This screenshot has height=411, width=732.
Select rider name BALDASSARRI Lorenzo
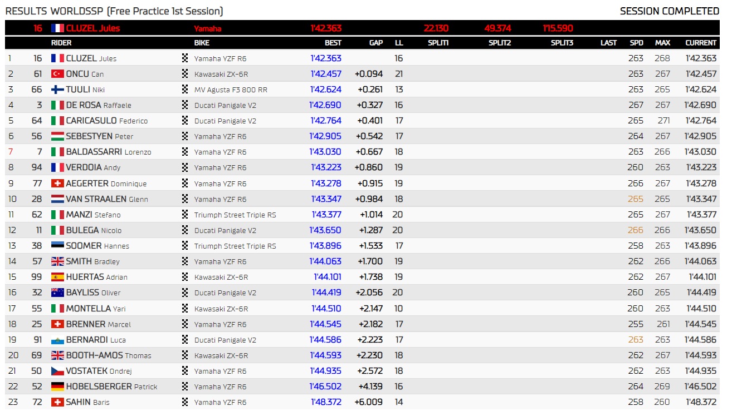[x=109, y=152]
